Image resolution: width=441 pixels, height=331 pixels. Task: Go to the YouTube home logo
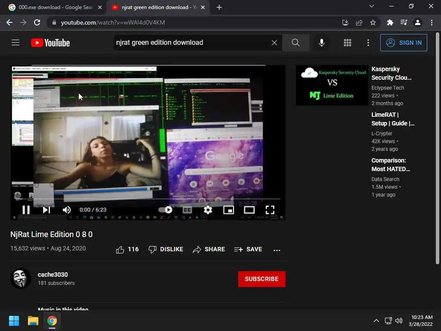pyautogui.click(x=50, y=43)
